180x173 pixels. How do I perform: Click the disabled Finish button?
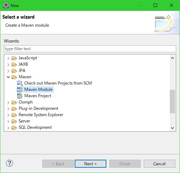pyautogui.click(x=125, y=164)
